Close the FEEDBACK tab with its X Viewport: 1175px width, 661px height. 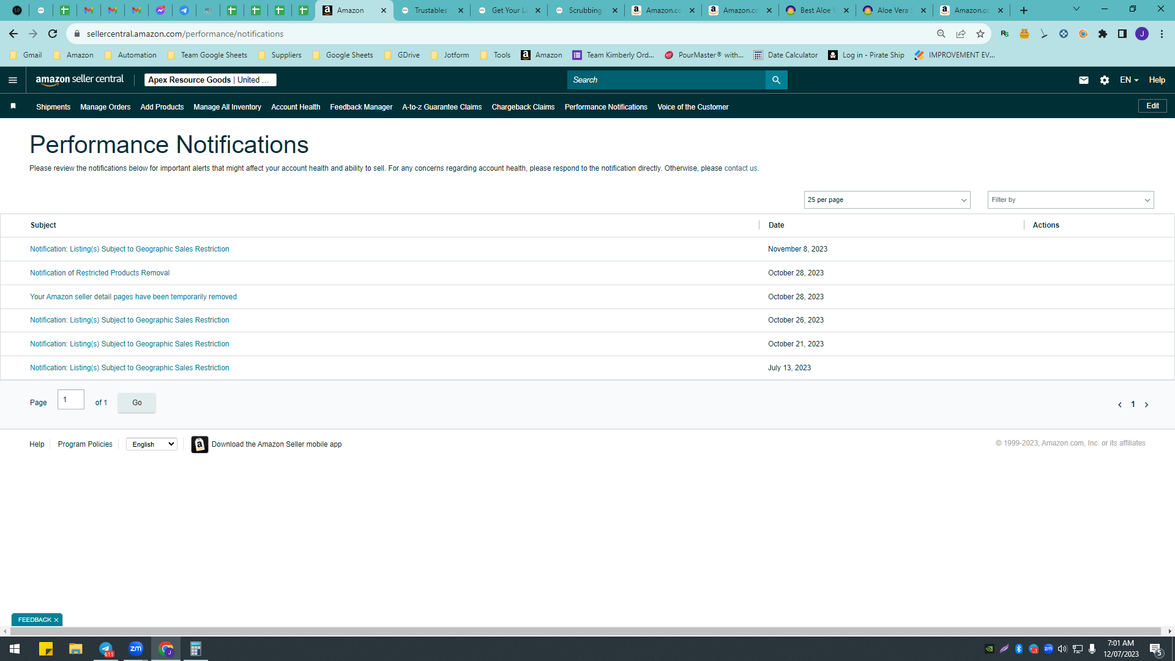point(56,620)
